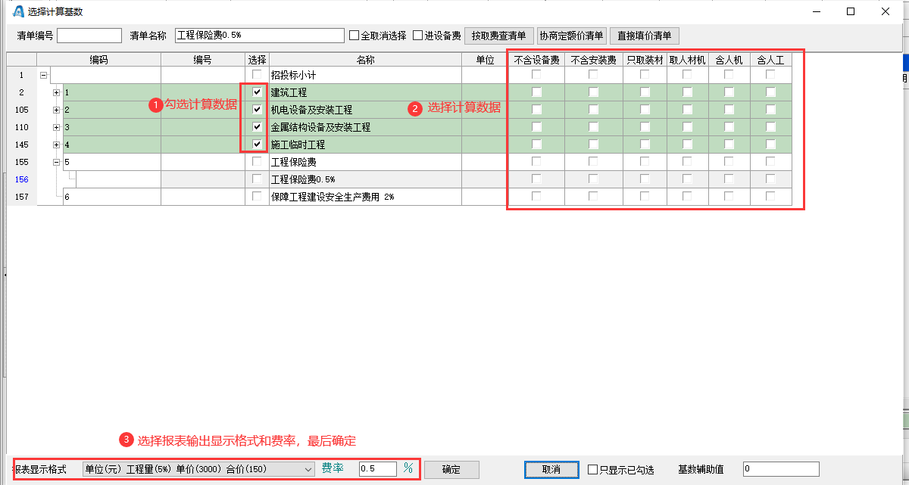Click the 取消 button
This screenshot has height=485, width=909.
(x=551, y=469)
